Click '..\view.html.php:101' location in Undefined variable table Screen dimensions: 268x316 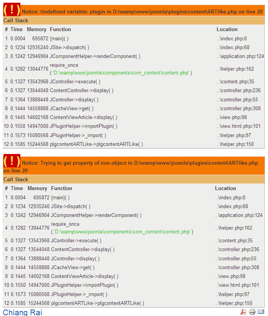238,126
